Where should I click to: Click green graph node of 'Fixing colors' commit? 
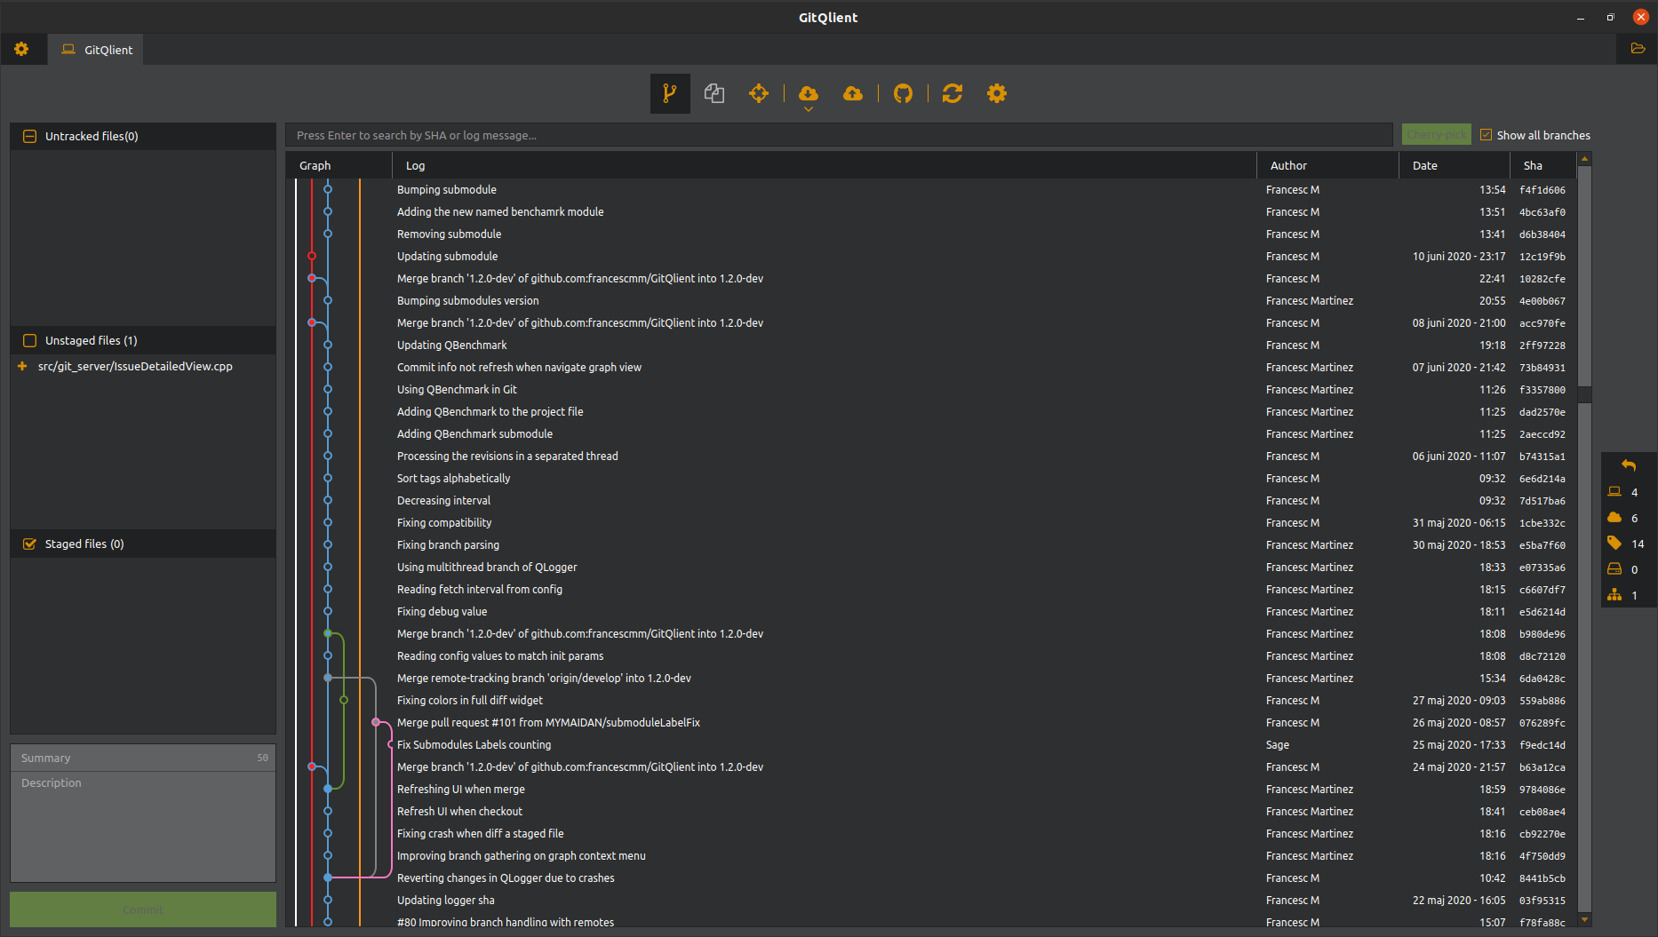pyautogui.click(x=344, y=700)
